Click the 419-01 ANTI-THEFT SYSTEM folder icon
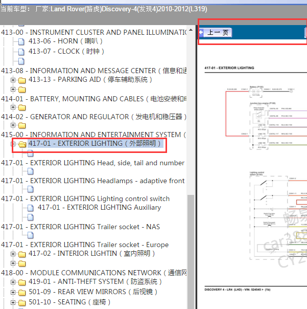This screenshot has width=307, height=309. [22, 282]
